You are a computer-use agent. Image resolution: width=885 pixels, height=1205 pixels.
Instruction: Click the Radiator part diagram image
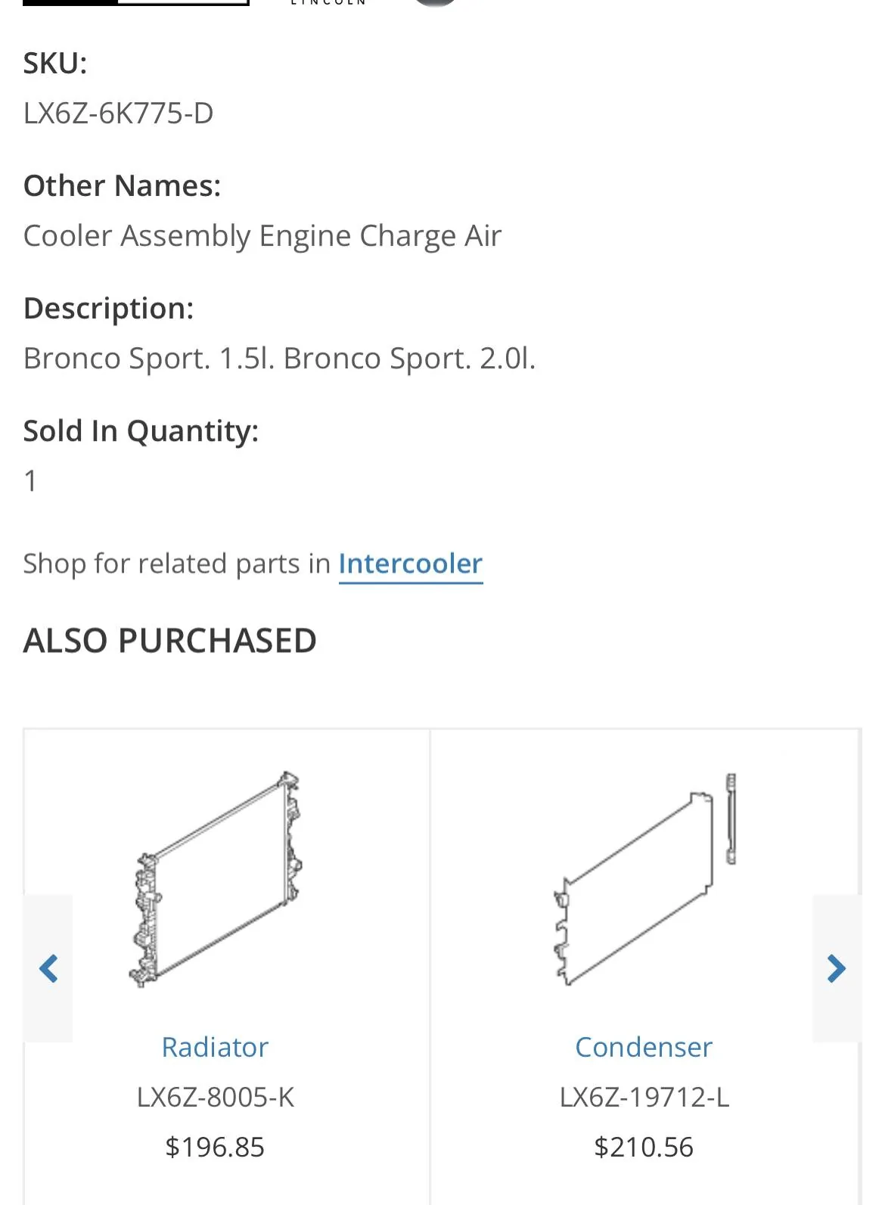[217, 879]
